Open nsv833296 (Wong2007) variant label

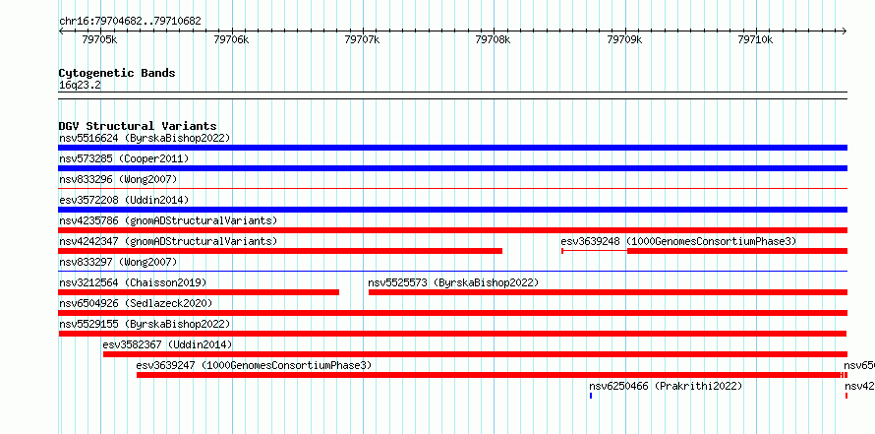click(118, 179)
